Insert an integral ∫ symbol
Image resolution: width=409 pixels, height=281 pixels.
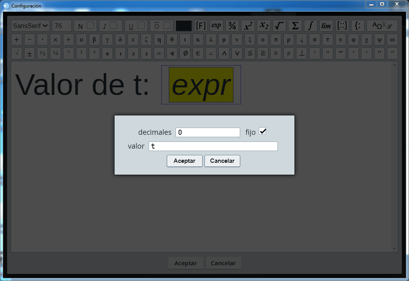pos(311,26)
